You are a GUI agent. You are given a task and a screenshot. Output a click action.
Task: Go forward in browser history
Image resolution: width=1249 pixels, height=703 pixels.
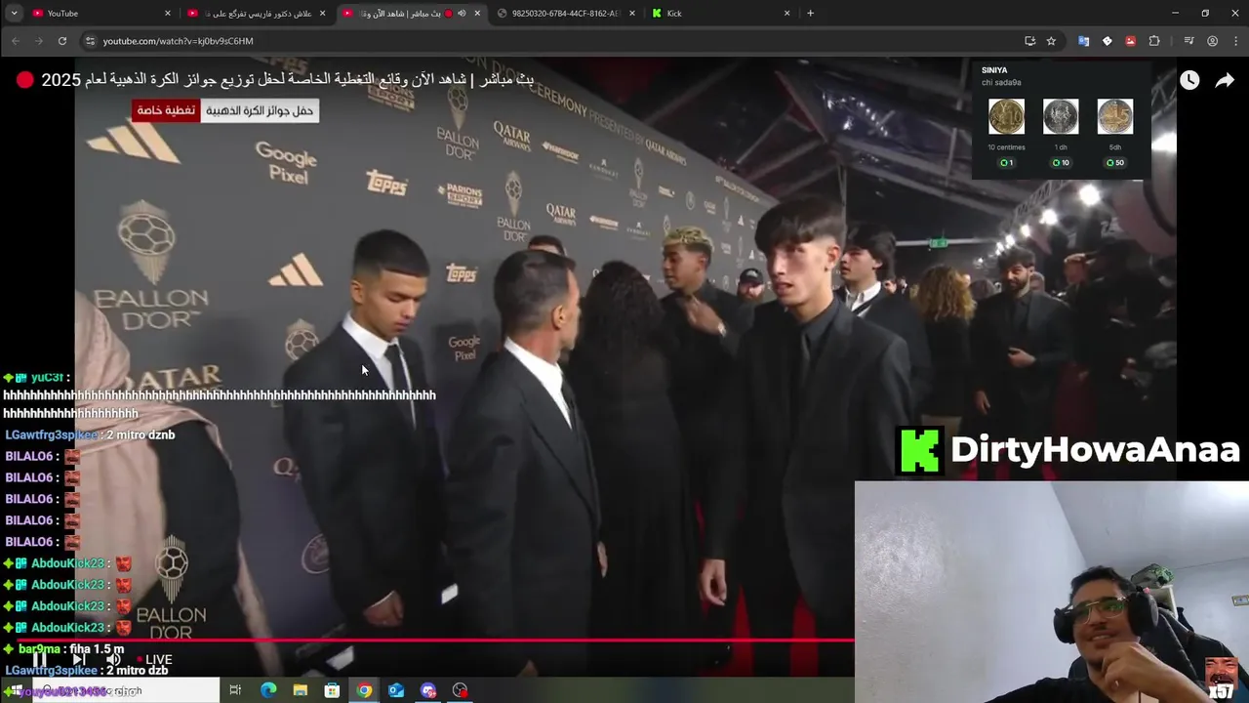pyautogui.click(x=39, y=41)
